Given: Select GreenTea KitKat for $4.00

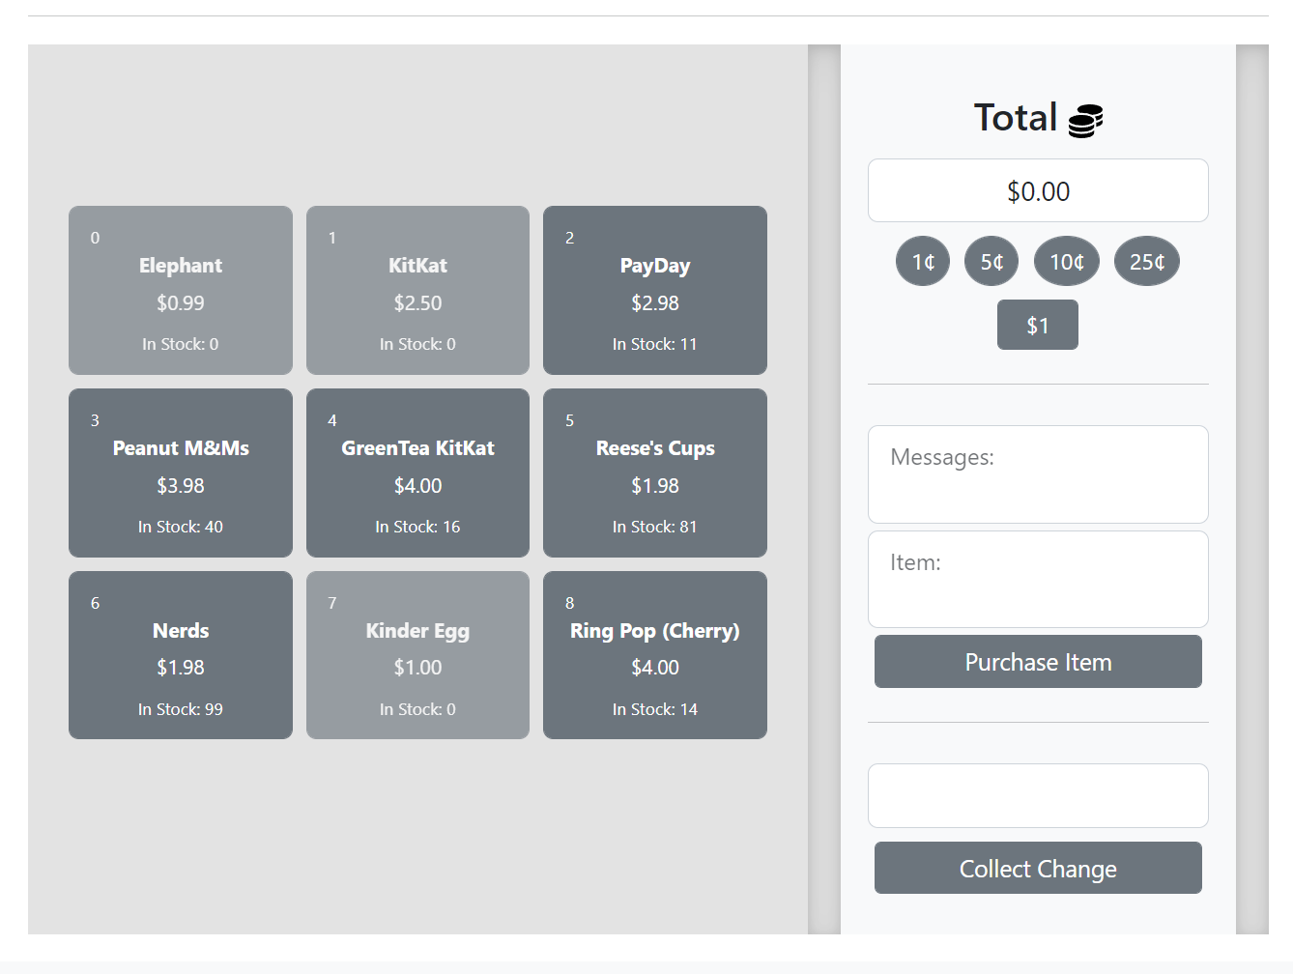Looking at the screenshot, I should [x=417, y=473].
